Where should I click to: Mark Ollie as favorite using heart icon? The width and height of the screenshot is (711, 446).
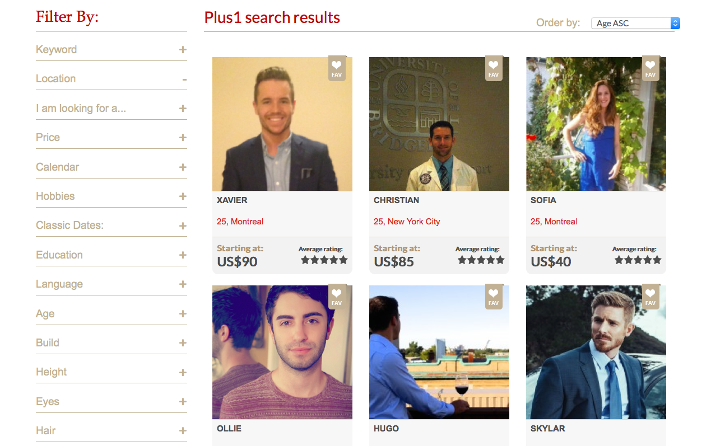click(x=337, y=297)
